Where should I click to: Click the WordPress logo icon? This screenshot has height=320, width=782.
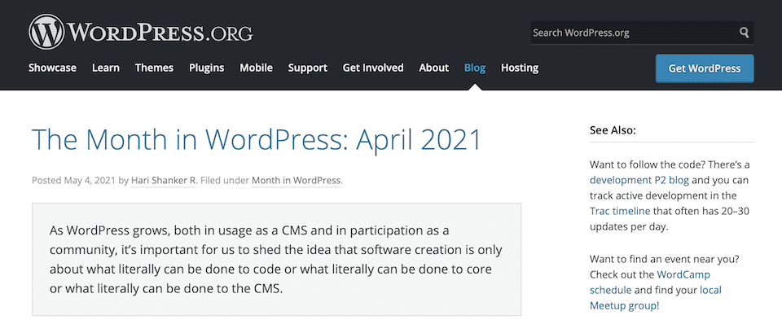(x=46, y=32)
